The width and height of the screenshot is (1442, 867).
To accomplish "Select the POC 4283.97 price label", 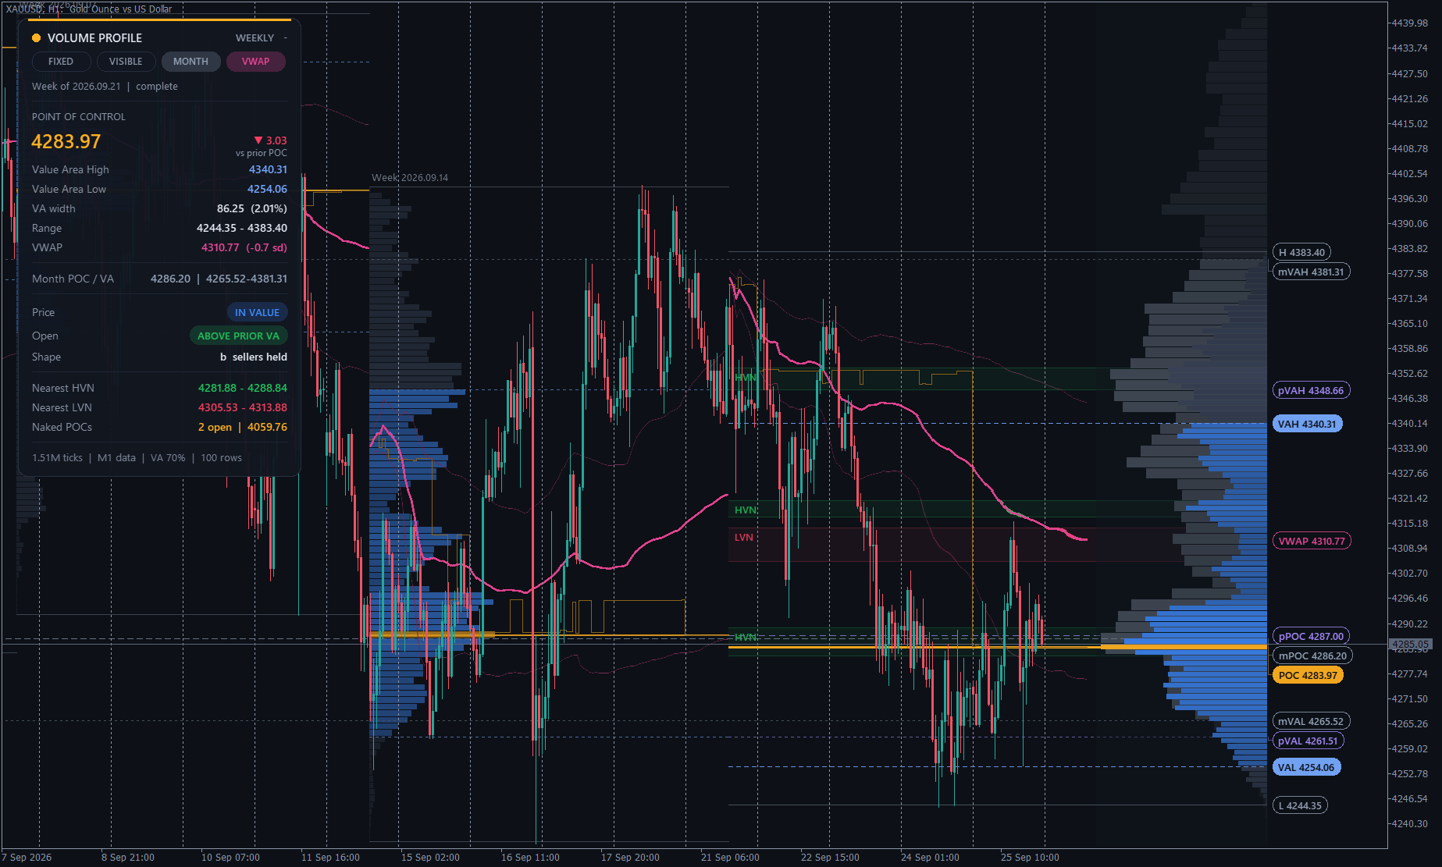I will (x=1308, y=675).
